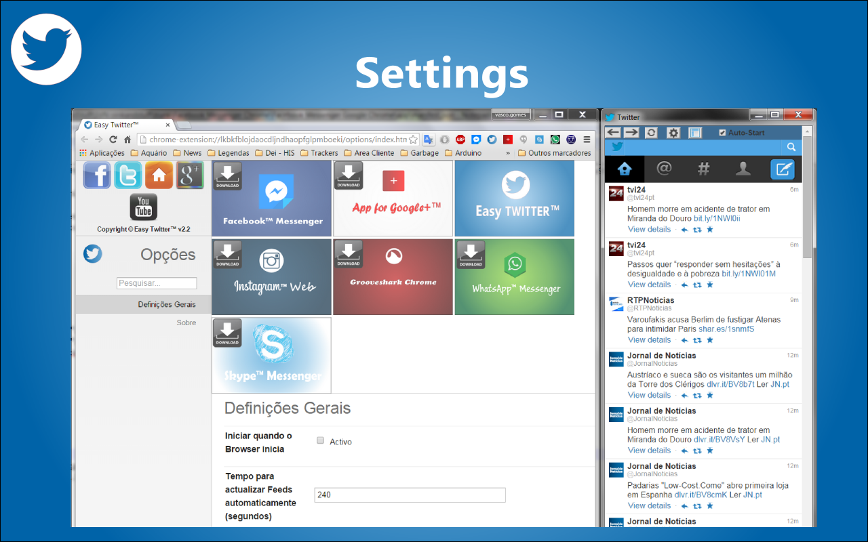Click the translate icon in Chrome address bar
868x542 pixels.
429,140
